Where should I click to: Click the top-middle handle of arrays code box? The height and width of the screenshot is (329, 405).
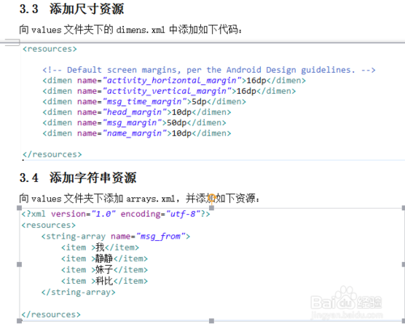point(211,208)
